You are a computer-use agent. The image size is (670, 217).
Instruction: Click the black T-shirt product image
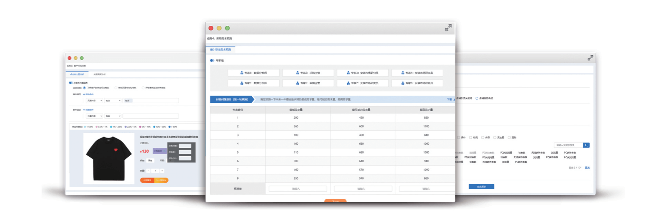tap(109, 158)
